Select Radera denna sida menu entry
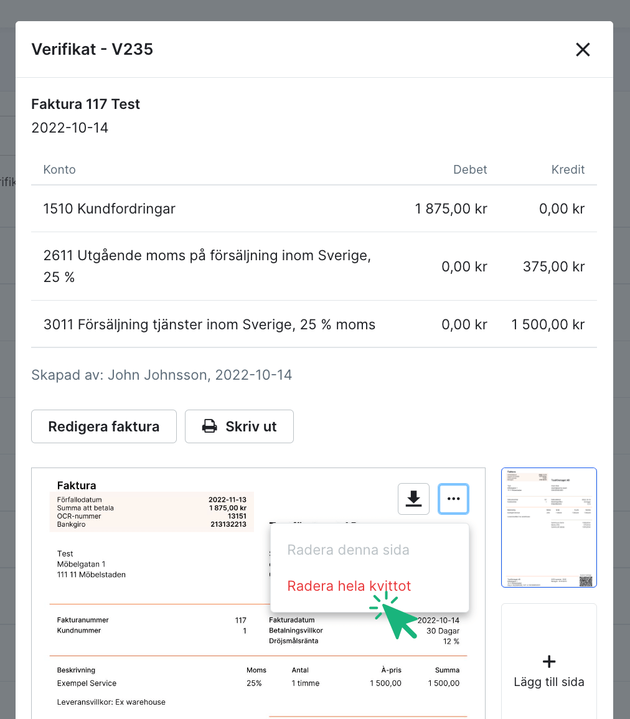 (x=348, y=550)
